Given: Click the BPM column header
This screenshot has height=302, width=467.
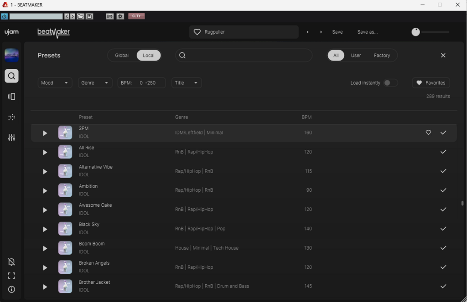Looking at the screenshot, I should point(306,117).
